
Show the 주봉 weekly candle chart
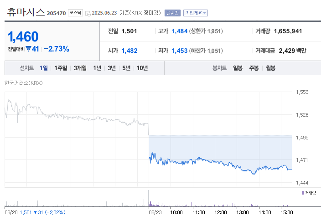(254, 68)
